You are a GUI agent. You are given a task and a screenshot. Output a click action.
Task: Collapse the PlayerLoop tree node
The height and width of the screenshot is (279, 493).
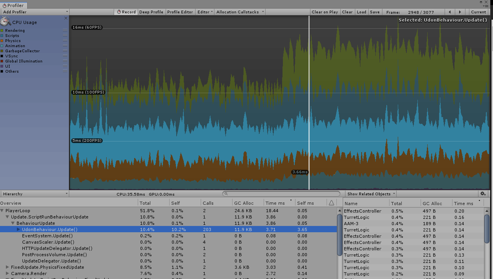[x=2, y=211]
